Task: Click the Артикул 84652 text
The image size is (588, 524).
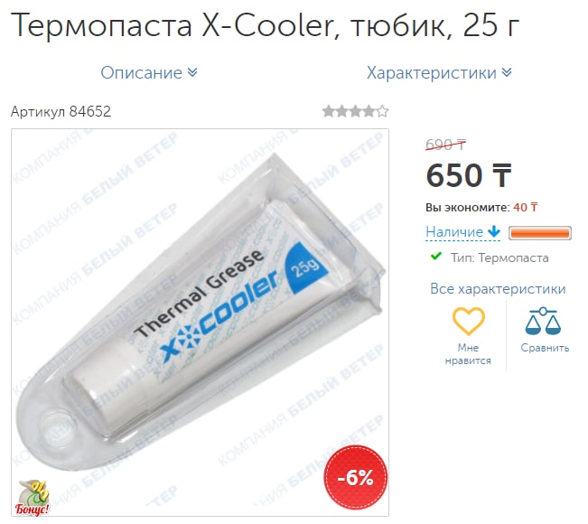Action: (61, 111)
